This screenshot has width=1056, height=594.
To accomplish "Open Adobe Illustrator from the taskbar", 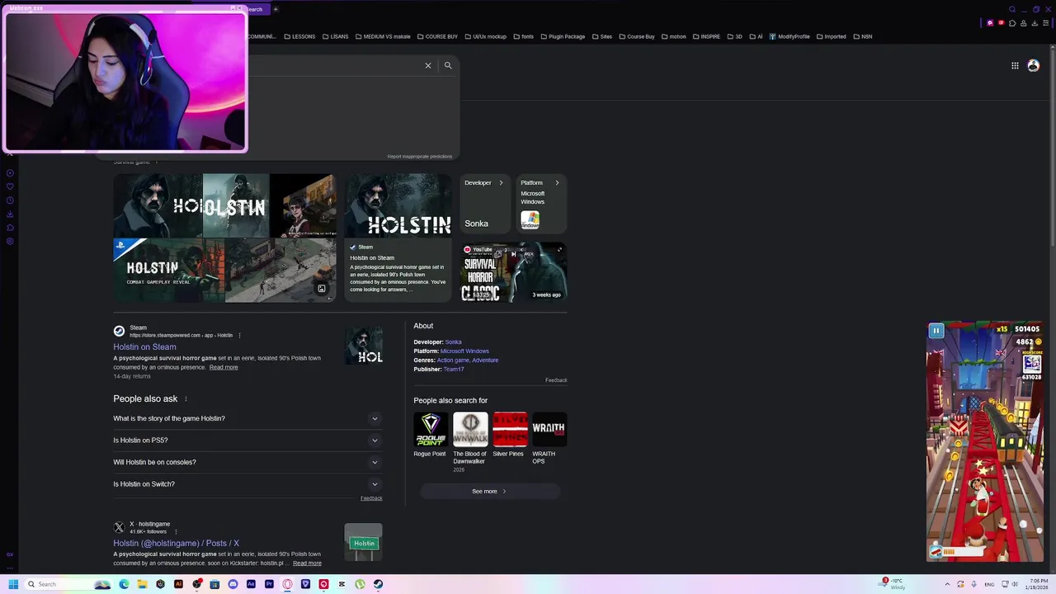I will point(178,584).
